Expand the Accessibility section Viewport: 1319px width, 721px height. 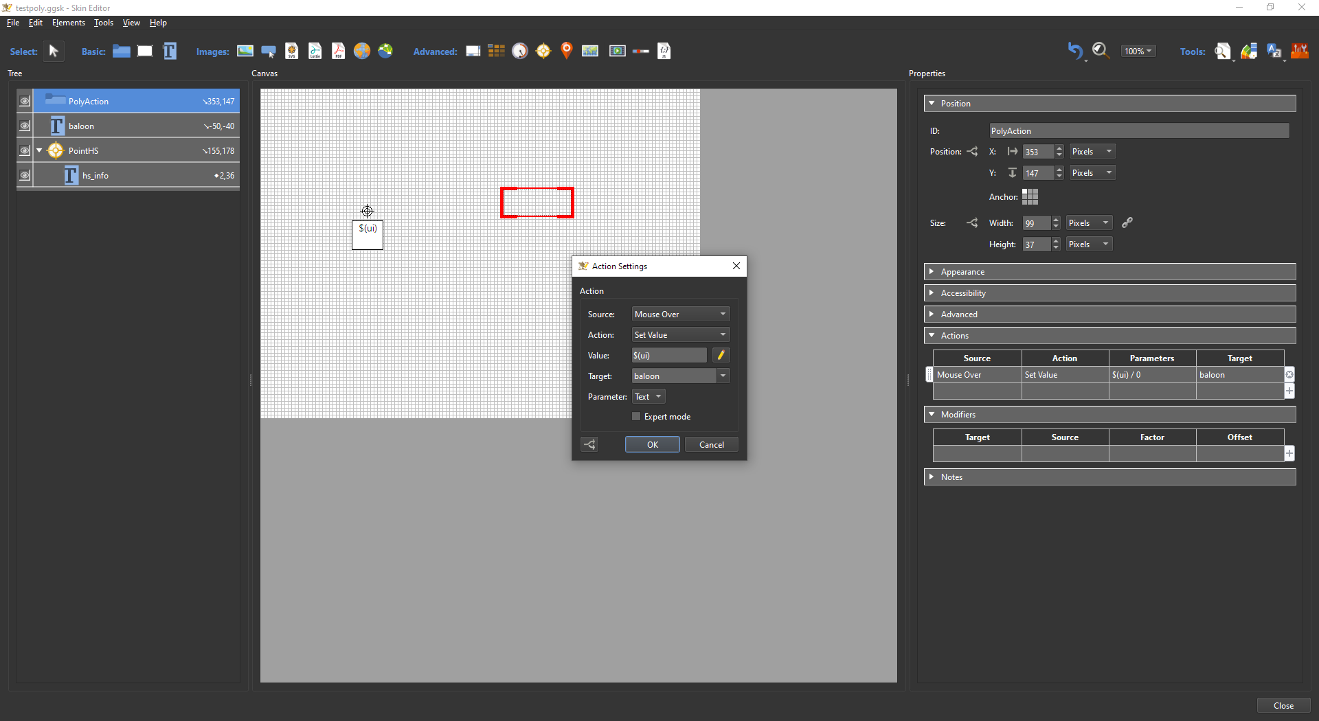pos(1109,293)
